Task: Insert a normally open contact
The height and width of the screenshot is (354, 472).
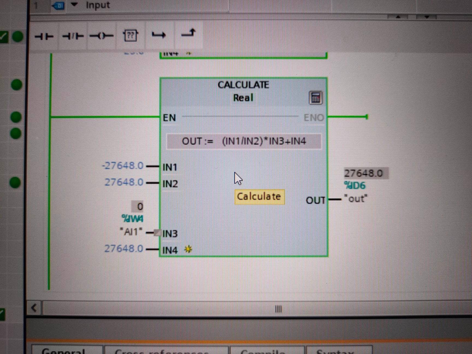Action: pos(44,36)
